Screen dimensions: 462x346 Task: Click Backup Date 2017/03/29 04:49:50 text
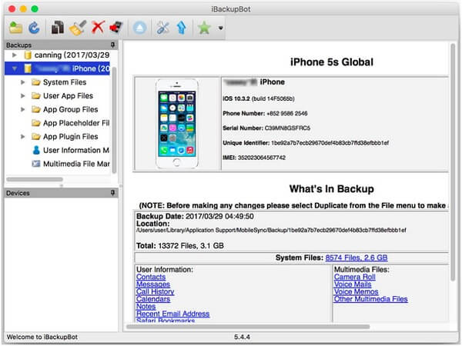(x=195, y=216)
